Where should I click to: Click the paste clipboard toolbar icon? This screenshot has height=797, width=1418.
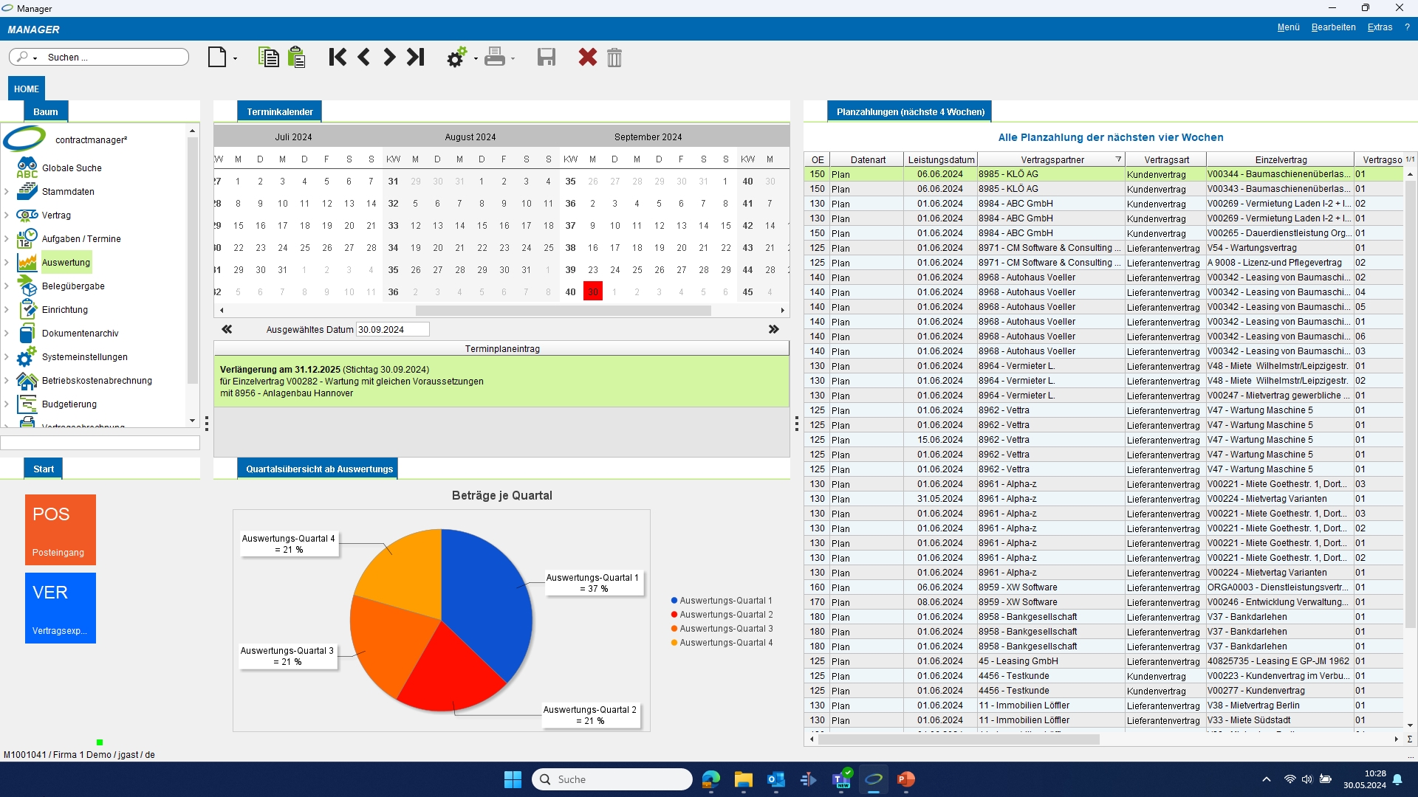click(297, 57)
